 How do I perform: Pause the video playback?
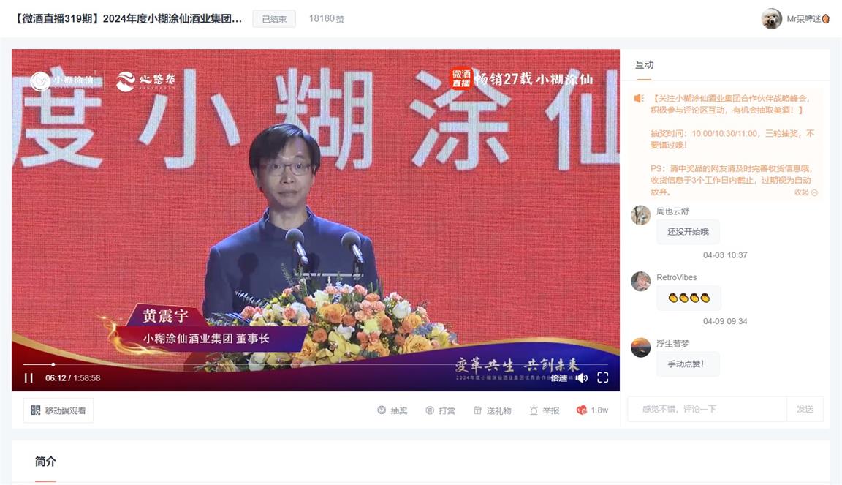point(29,378)
